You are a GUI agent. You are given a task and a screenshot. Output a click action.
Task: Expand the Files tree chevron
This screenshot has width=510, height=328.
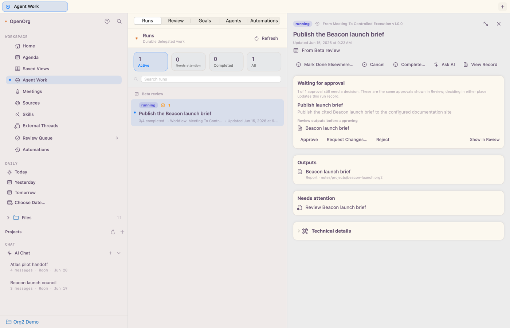[8, 218]
